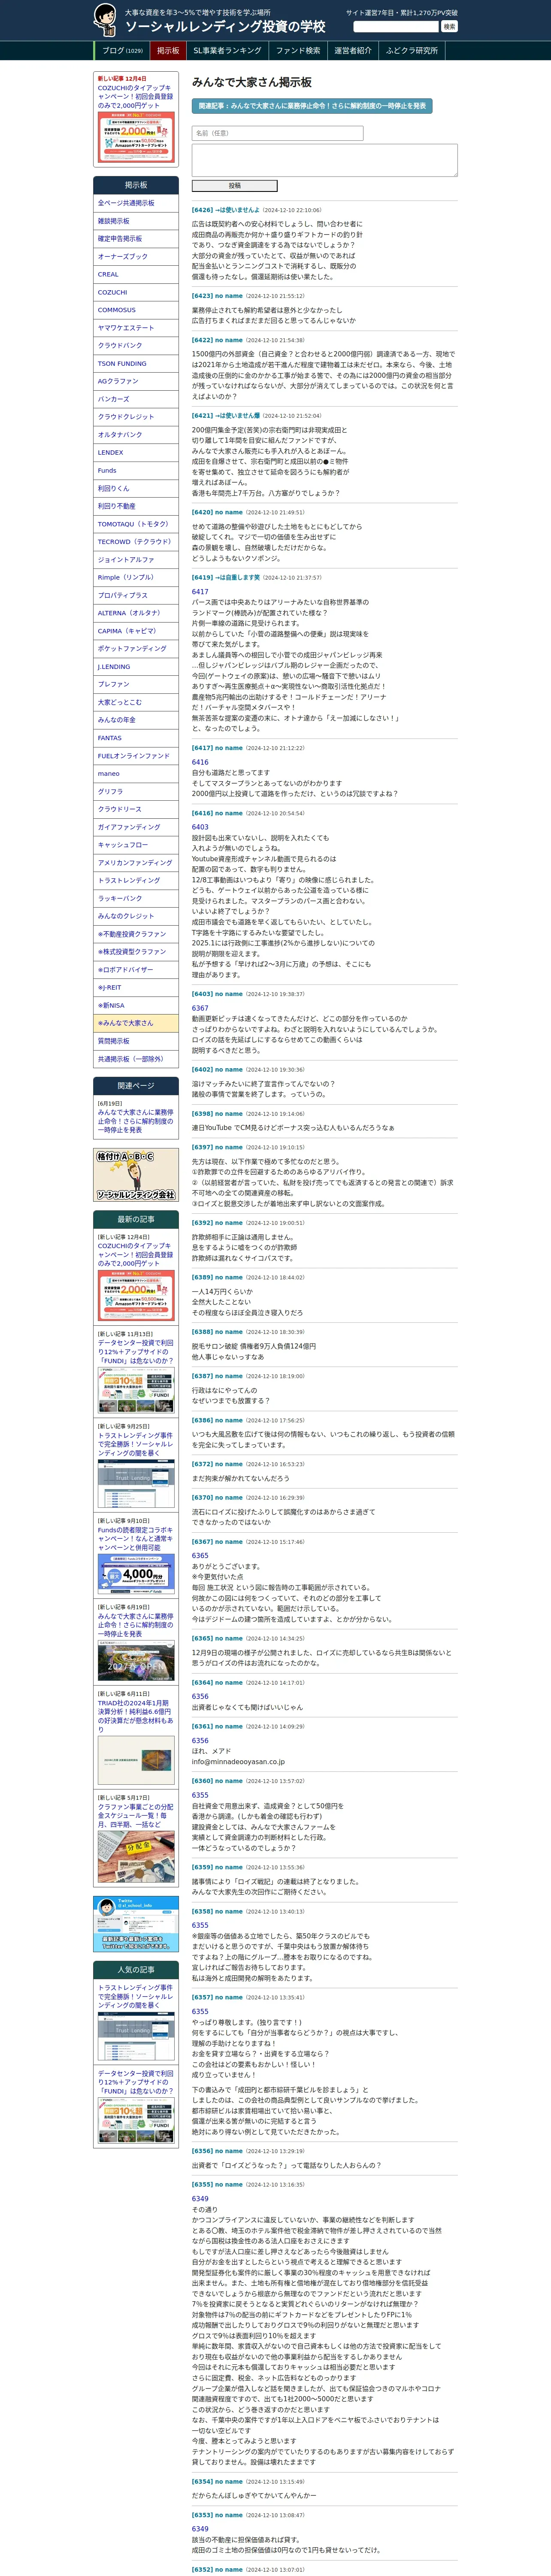
Task: Go to 利回りくん board
Action: pyautogui.click(x=136, y=489)
